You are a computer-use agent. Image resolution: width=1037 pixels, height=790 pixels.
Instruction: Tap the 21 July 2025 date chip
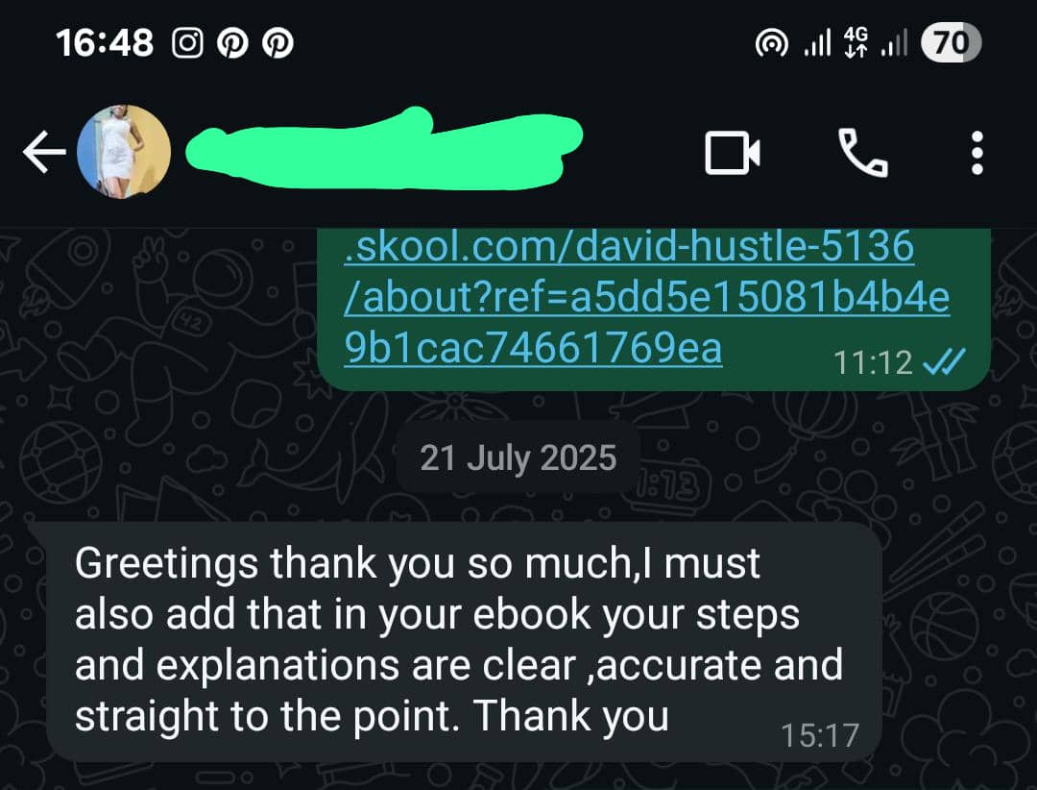click(x=518, y=457)
